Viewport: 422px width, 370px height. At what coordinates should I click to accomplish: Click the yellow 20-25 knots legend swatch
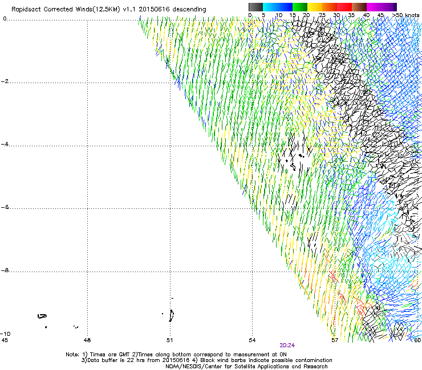(x=315, y=7)
